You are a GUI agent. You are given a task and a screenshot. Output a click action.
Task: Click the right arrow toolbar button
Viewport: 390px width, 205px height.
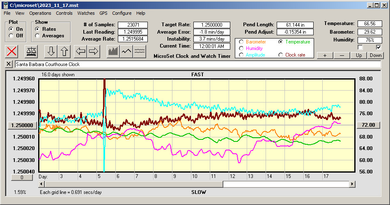click(x=94, y=51)
